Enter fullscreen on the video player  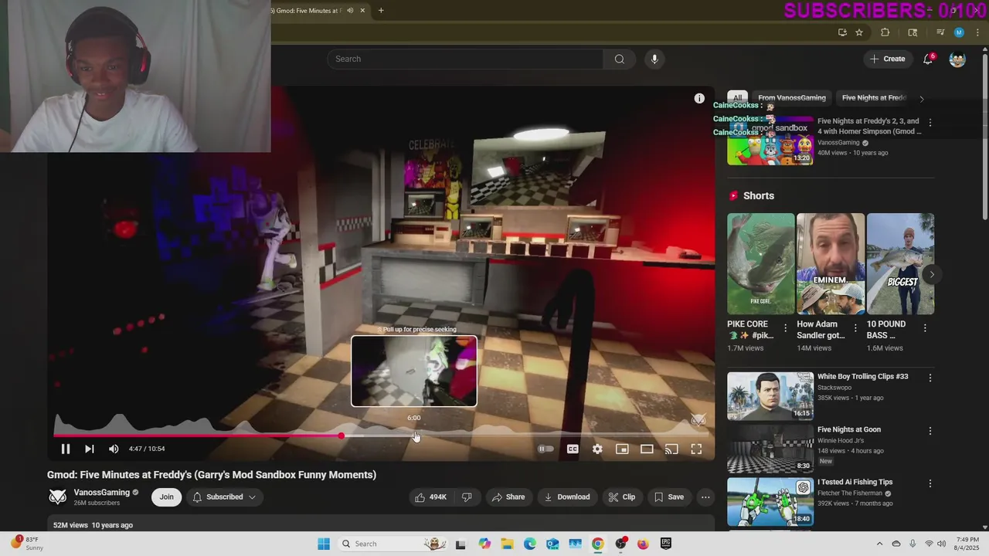pos(696,449)
